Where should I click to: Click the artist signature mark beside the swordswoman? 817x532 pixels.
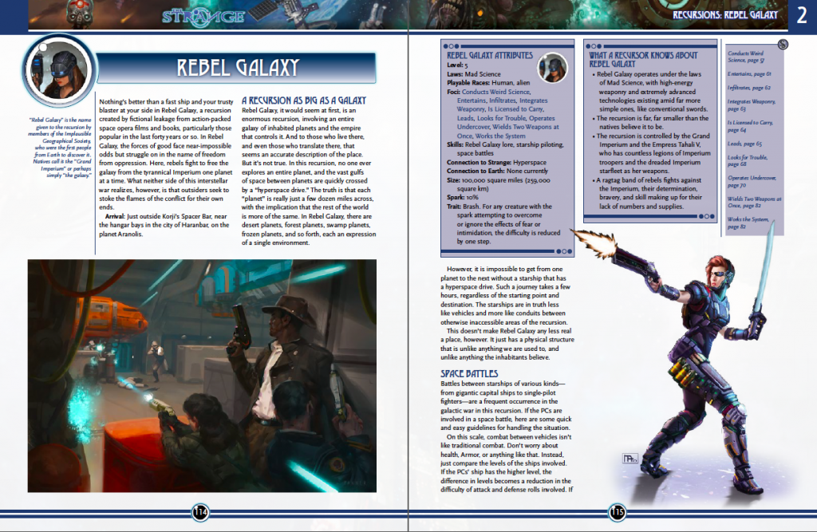tap(630, 459)
